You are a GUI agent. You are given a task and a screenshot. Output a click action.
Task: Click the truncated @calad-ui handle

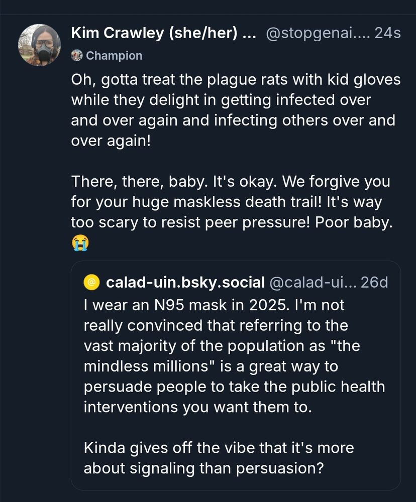click(313, 283)
